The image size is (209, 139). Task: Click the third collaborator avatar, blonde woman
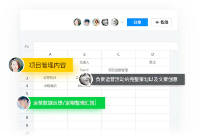click(96, 22)
